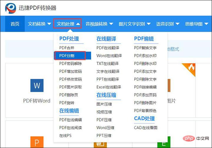
Task: Choose PDF压缩 option
Action: coord(104,120)
